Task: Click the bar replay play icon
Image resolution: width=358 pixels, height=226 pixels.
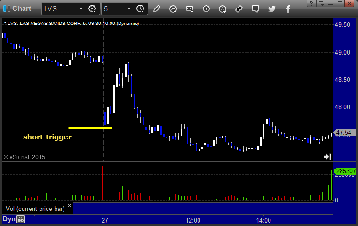Action: tap(206, 9)
